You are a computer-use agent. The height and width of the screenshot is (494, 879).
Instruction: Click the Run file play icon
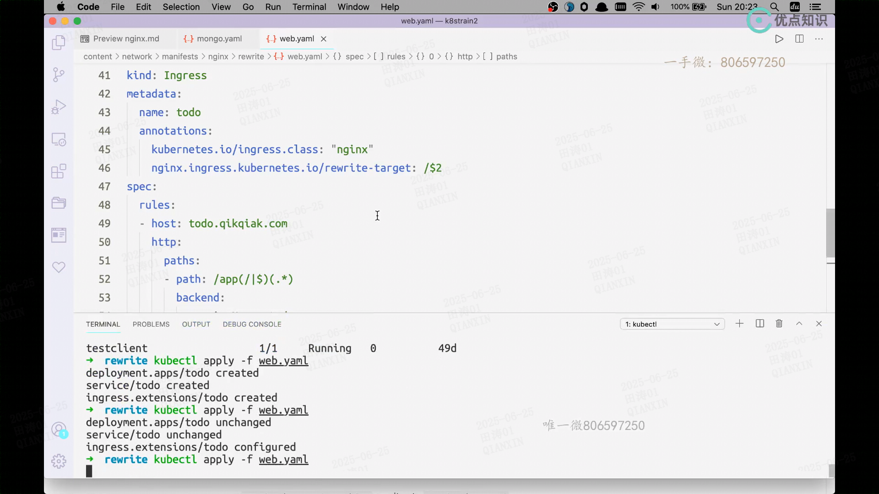[x=779, y=39]
